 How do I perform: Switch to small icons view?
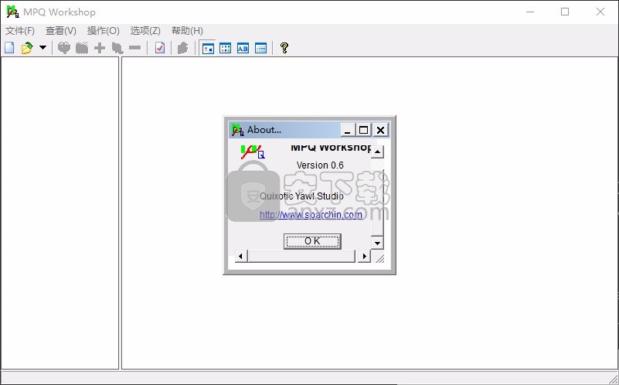226,48
